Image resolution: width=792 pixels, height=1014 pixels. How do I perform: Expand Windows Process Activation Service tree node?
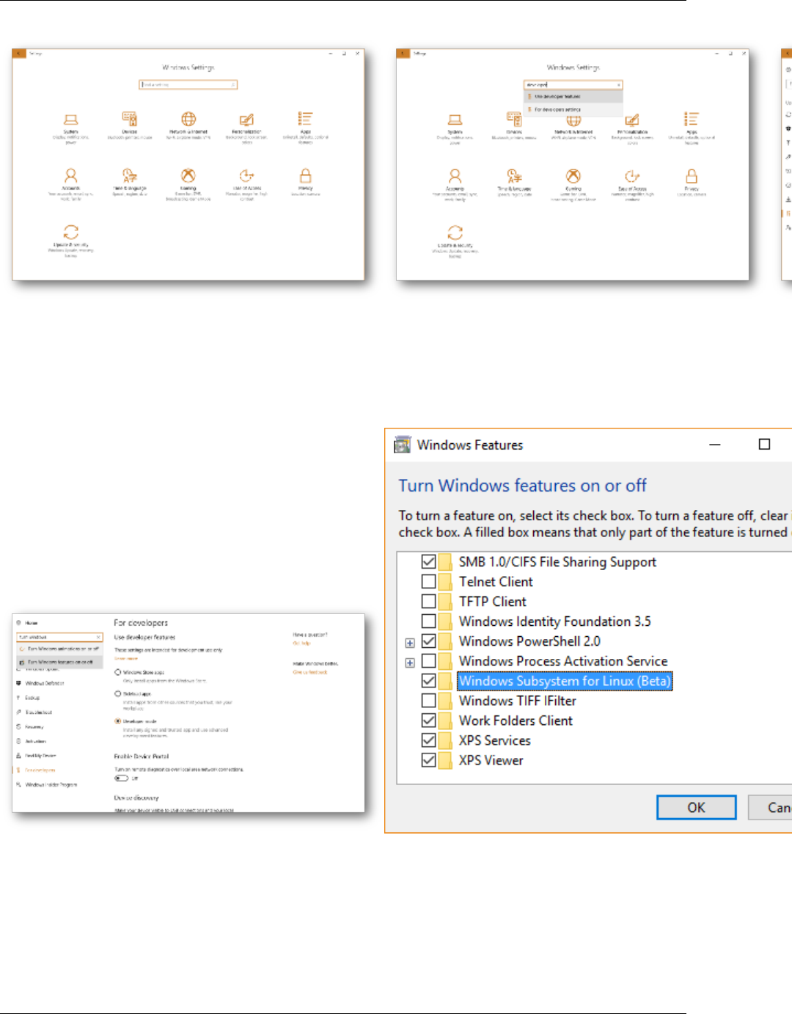click(x=410, y=663)
